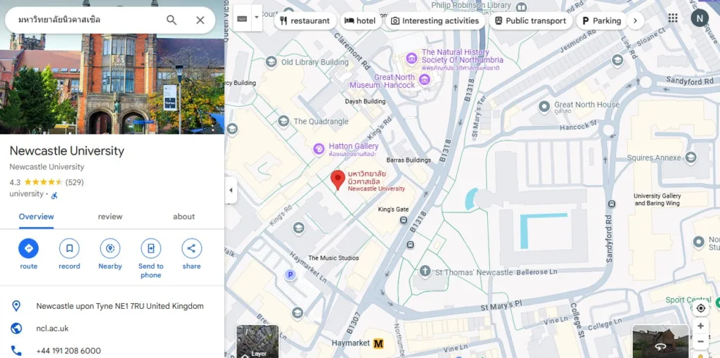The width and height of the screenshot is (720, 358).
Task: Clear the search box with X
Action: click(x=200, y=20)
